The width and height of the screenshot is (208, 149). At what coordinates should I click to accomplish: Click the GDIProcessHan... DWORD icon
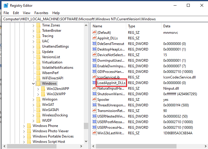coord(94,71)
